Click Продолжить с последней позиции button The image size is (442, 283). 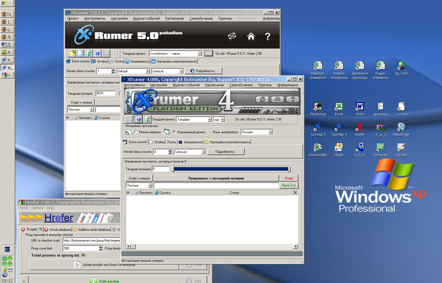(x=216, y=178)
